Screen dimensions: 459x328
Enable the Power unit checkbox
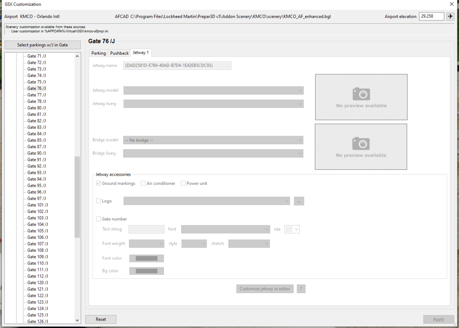point(183,183)
